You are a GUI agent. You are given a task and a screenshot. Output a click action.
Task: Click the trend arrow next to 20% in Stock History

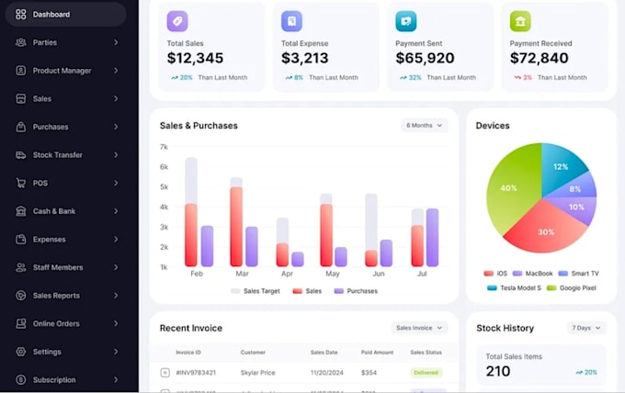tap(579, 373)
